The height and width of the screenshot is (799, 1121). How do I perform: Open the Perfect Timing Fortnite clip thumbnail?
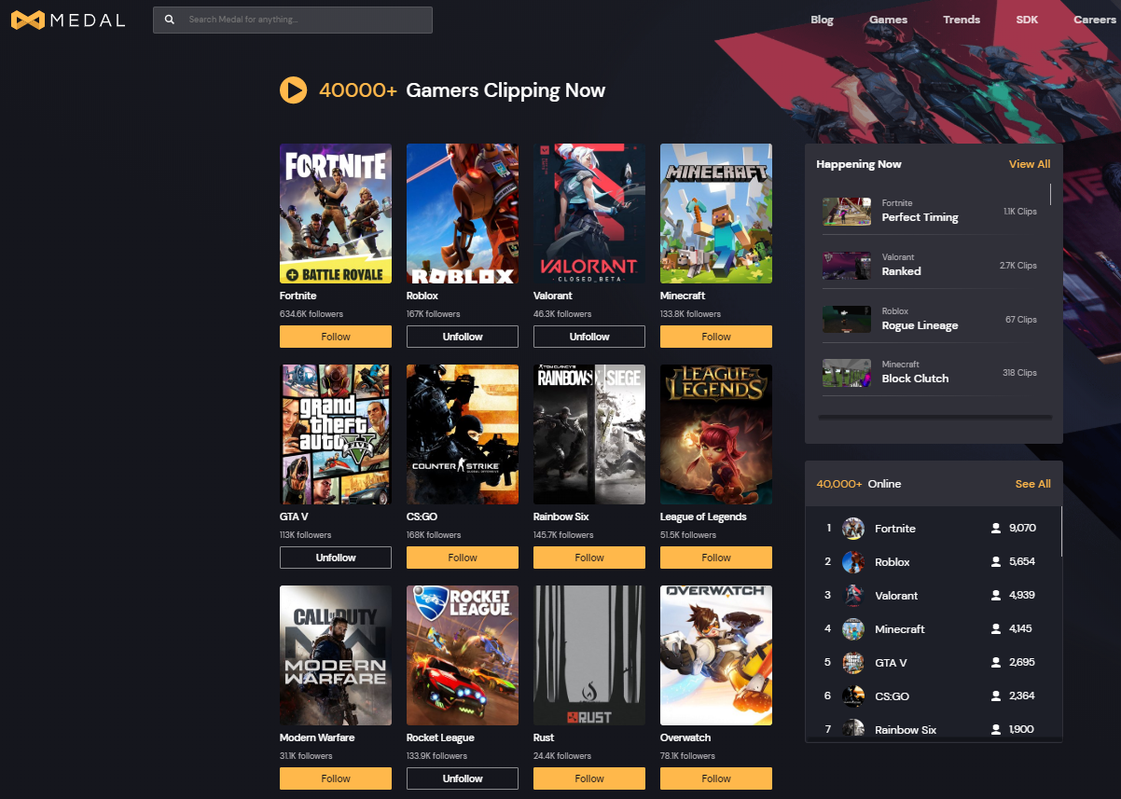tap(847, 211)
